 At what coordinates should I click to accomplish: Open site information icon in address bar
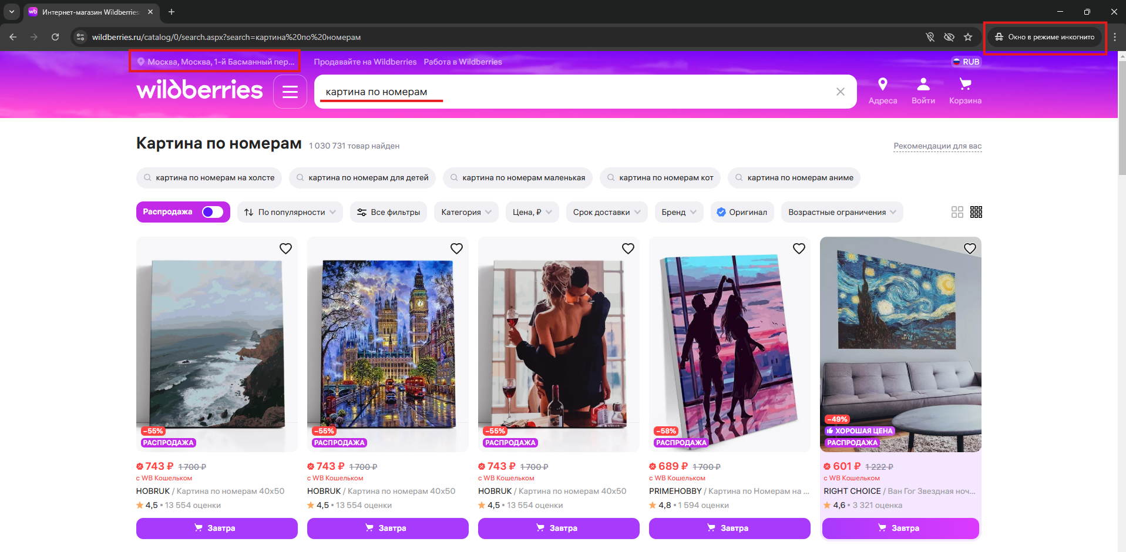point(80,37)
